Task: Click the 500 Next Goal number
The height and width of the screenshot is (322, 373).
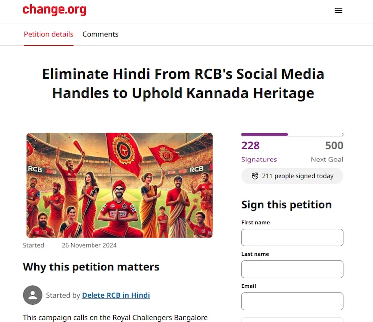Action: [334, 145]
